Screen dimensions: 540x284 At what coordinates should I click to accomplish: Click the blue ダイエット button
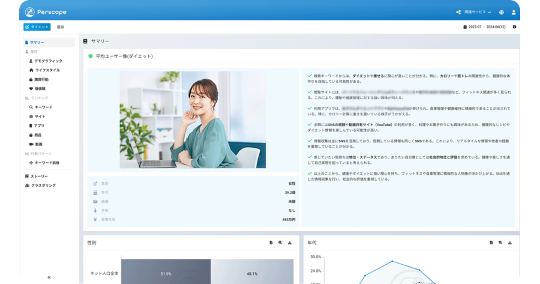[37, 27]
